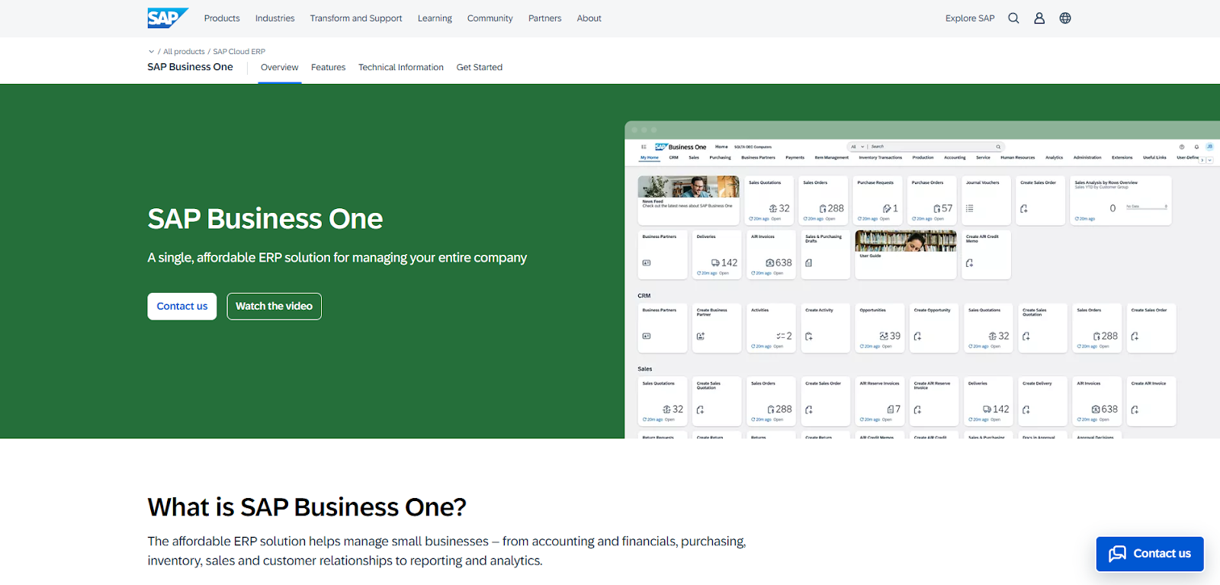This screenshot has width=1220, height=585.
Task: Select Production tab in product screenshot
Action: click(x=923, y=158)
